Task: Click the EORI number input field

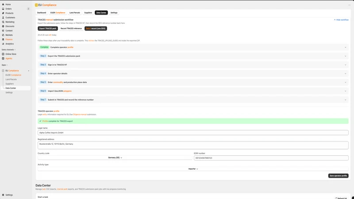Action: click(x=271, y=158)
